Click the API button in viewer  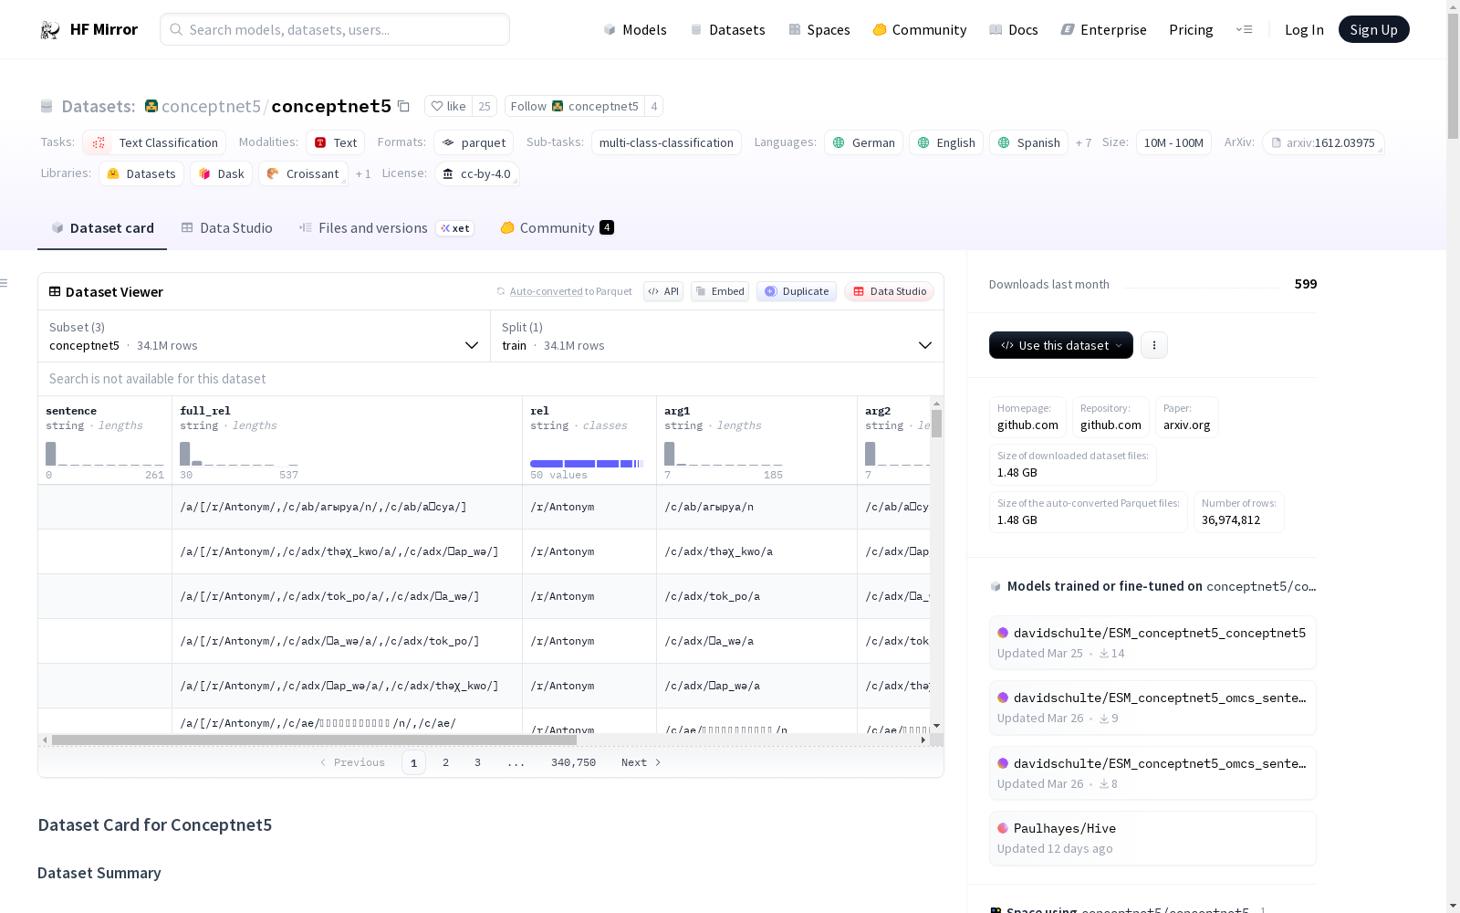coord(663,291)
